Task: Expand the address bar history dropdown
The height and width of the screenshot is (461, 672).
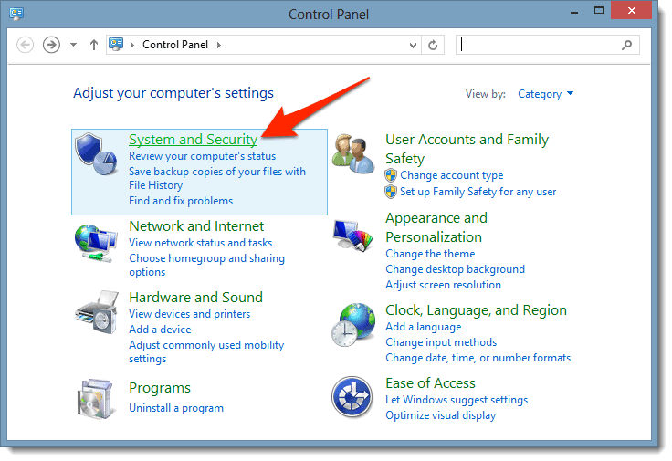Action: click(413, 45)
